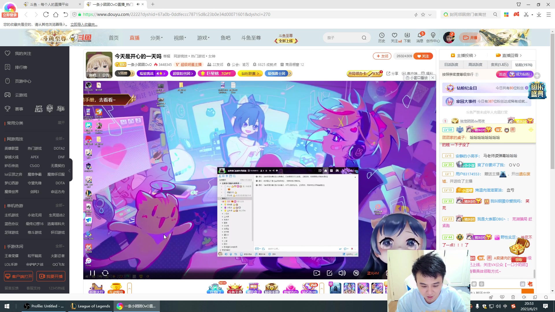Viewport: 555px width, 312px height.
Task: Expand the 游戏 navigation dropdown
Action: pyautogui.click(x=203, y=38)
